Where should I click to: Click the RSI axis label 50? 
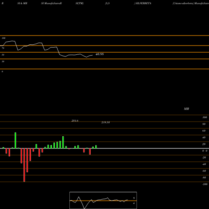tap(3, 55)
